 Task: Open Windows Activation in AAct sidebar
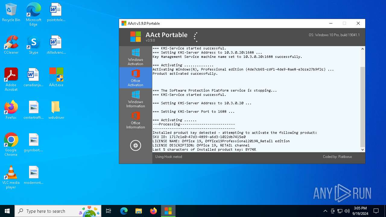point(135,57)
